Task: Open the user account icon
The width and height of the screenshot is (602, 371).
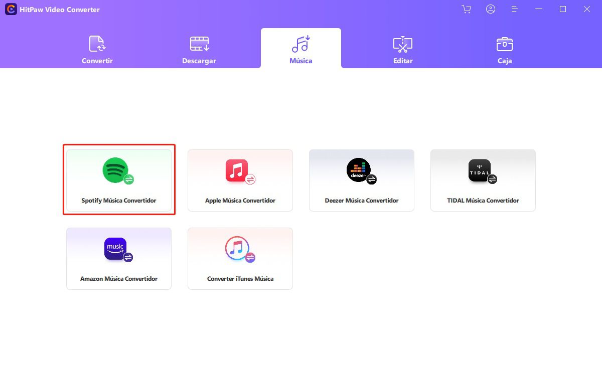Action: tap(491, 10)
